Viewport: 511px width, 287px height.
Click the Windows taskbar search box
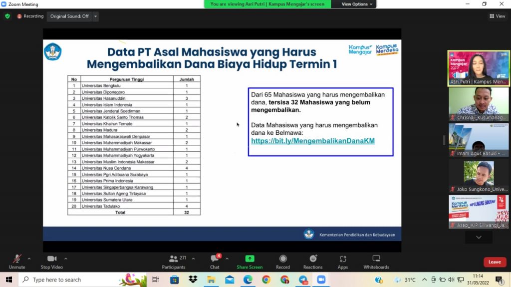(70, 280)
